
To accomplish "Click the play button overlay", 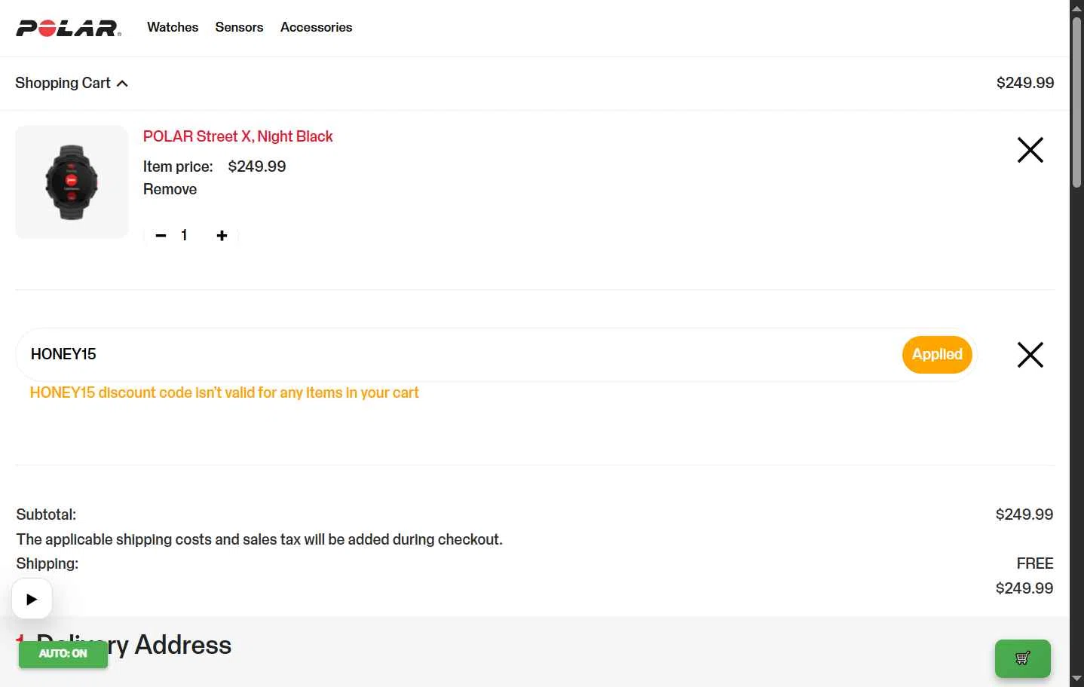I will tap(32, 599).
